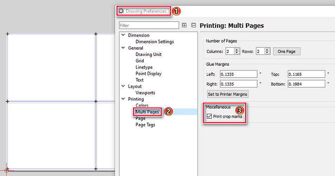Click the Drawing Preferences title icon

point(121,11)
